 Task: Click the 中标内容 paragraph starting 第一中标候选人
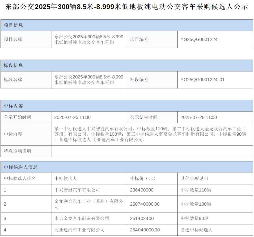coord(150,134)
